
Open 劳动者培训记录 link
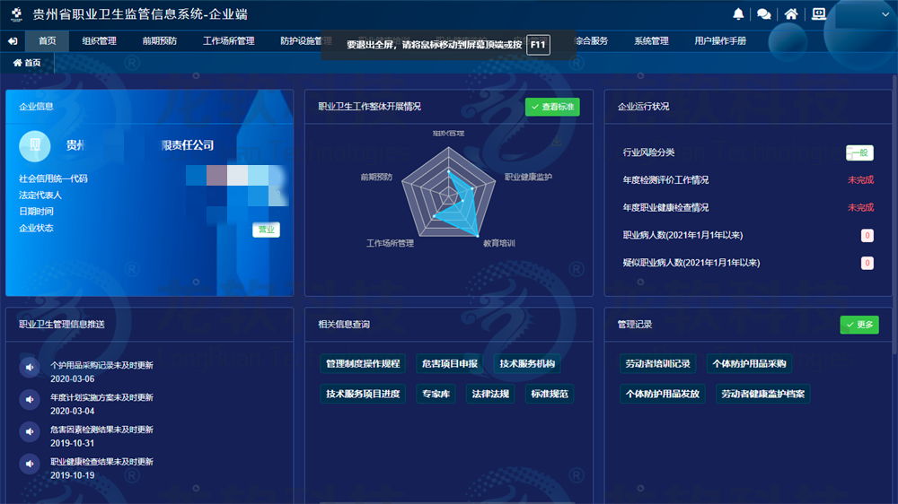[x=658, y=364]
